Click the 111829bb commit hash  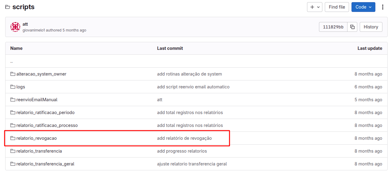[x=333, y=27]
